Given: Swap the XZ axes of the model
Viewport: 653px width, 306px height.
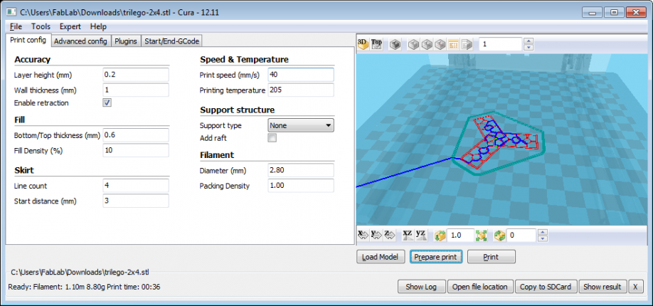Looking at the screenshot, I should (408, 236).
